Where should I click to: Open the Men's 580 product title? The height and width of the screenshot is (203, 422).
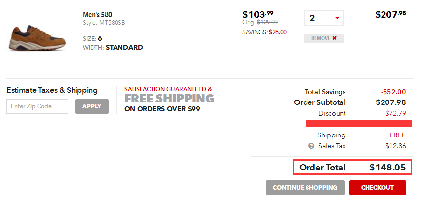coord(98,14)
